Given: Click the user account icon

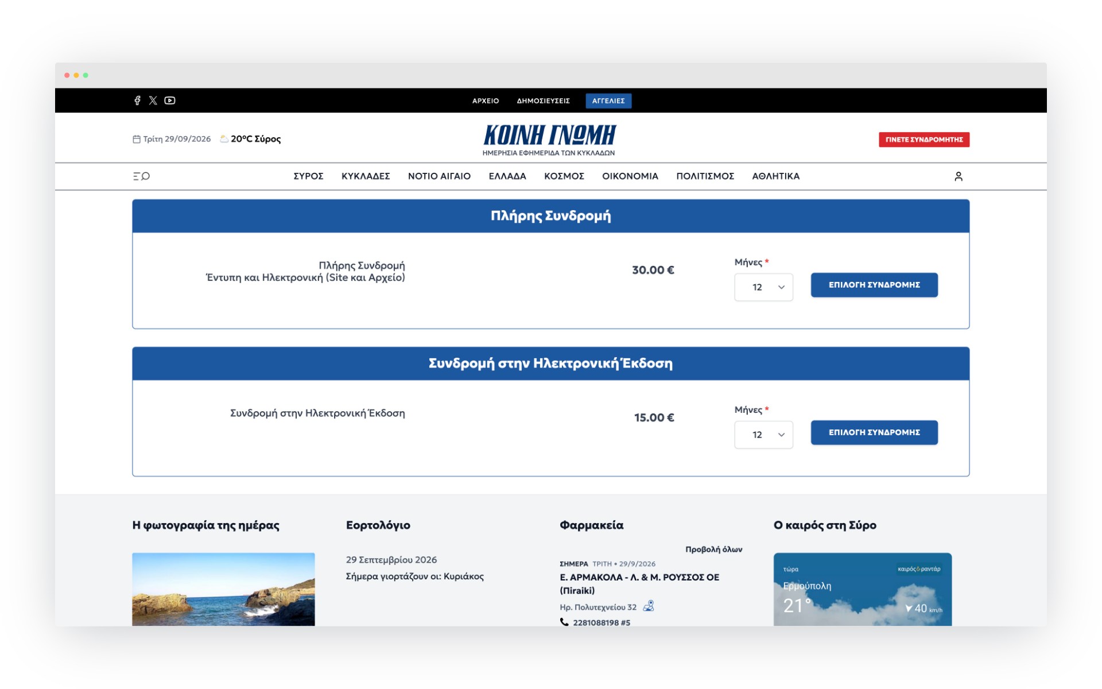Looking at the screenshot, I should click(x=958, y=176).
